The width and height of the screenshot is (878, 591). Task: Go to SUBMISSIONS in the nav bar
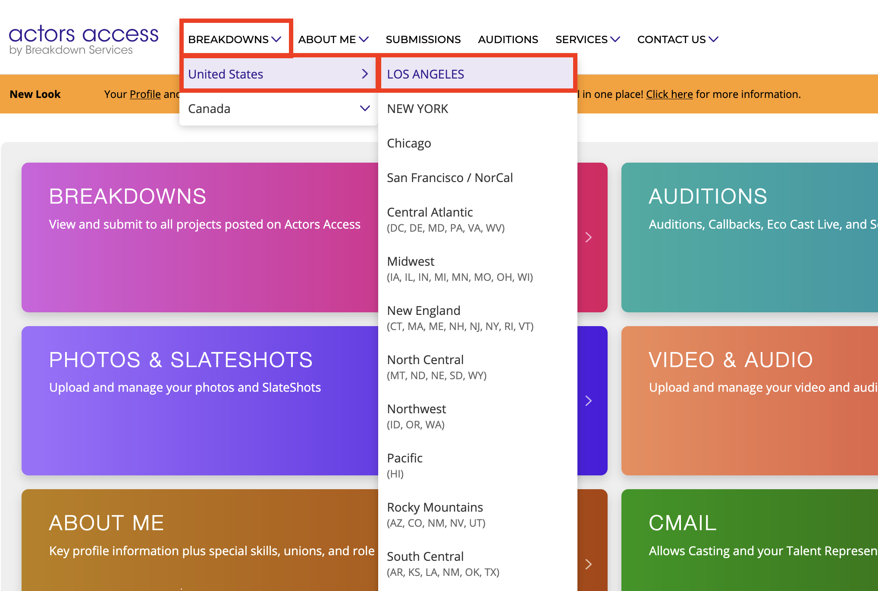[x=423, y=39]
